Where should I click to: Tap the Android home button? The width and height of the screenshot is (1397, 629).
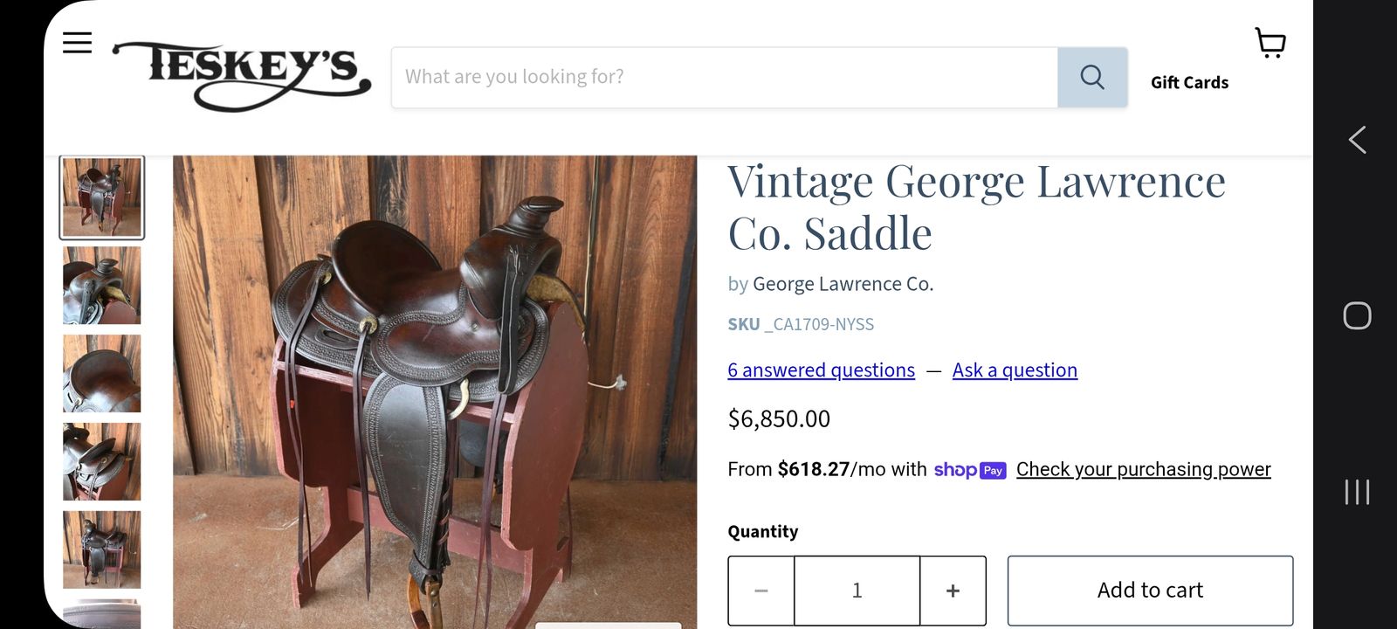tap(1357, 315)
